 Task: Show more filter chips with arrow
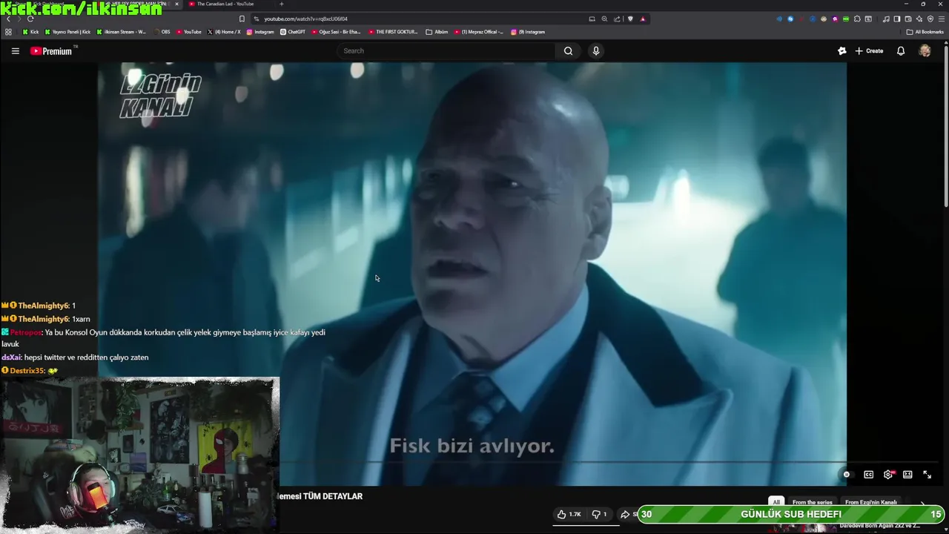922,503
